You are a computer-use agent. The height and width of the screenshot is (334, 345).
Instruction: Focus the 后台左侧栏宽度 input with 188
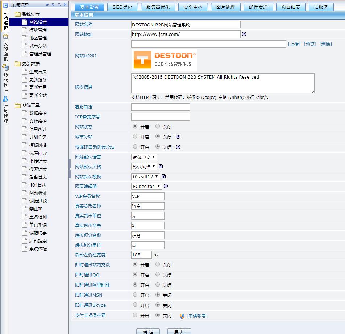coord(141,255)
